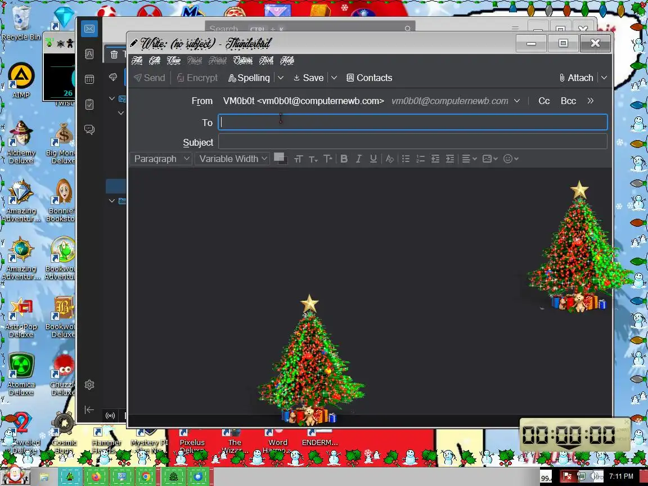Open the insert emoji smiley dropdown

511,159
